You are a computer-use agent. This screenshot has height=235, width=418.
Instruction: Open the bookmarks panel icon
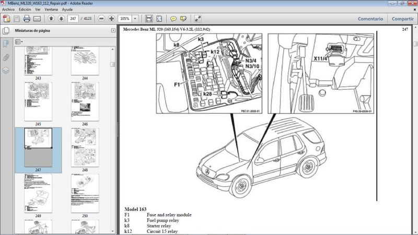(x=6, y=44)
